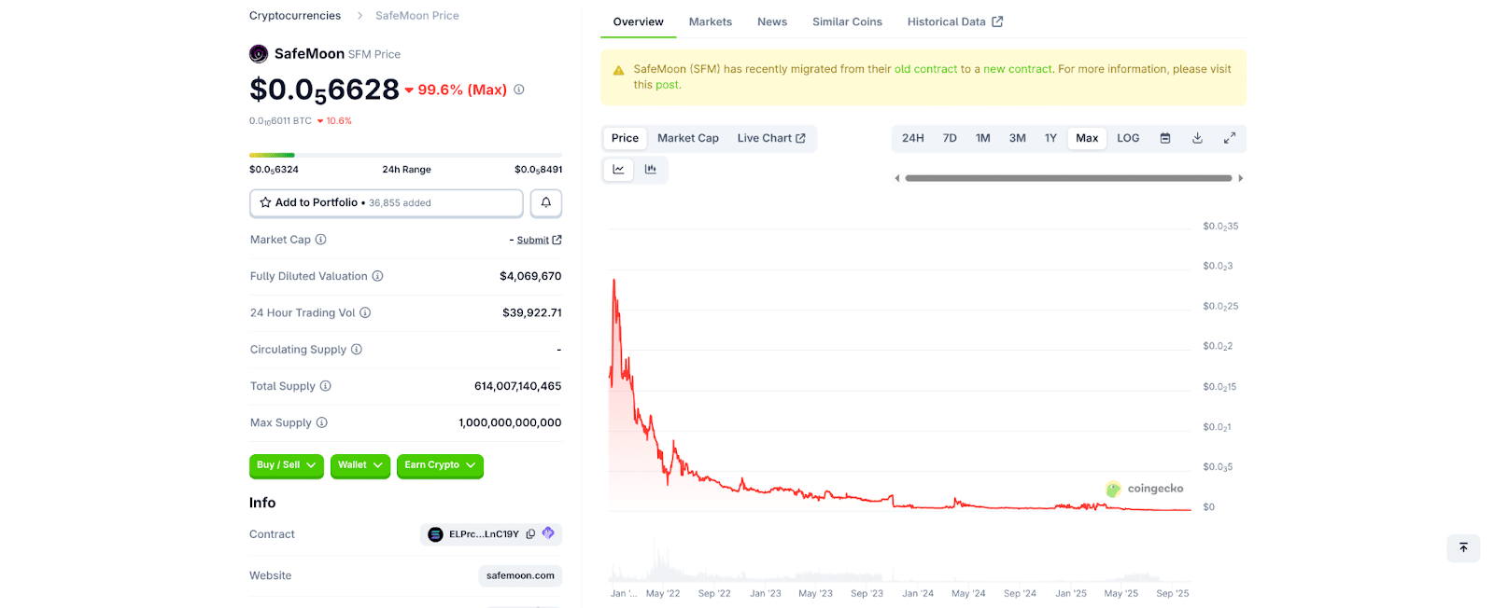Open the Buy / Sell dropdown
Screen dimensions: 1494x608
coord(287,465)
